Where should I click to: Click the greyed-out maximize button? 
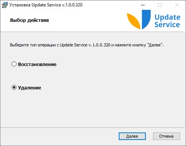click(x=160, y=5)
